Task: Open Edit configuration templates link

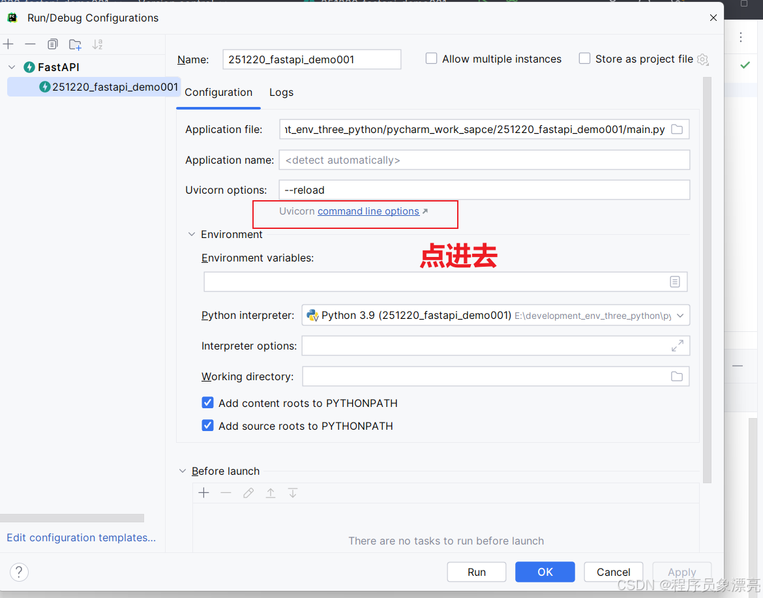Action: 82,537
